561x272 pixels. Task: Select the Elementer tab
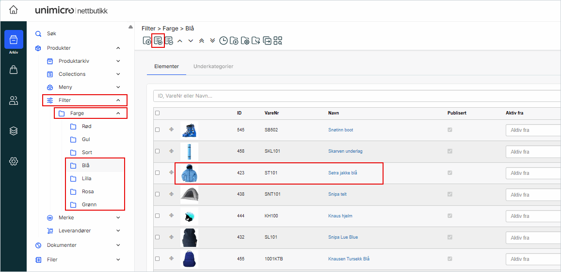coord(166,66)
